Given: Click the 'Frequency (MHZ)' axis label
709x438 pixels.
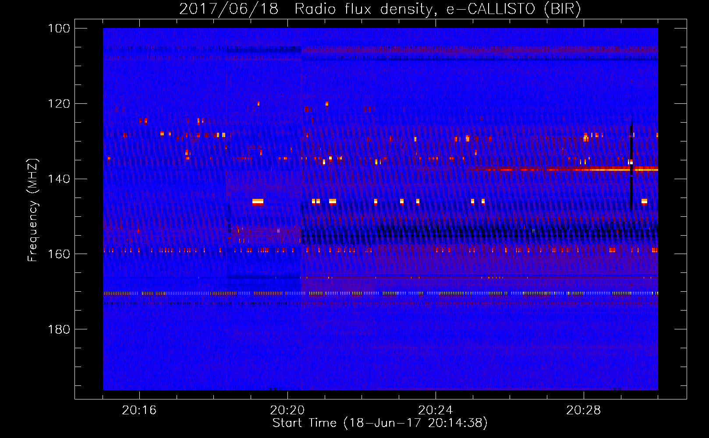Looking at the screenshot, I should (33, 210).
